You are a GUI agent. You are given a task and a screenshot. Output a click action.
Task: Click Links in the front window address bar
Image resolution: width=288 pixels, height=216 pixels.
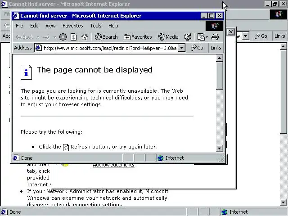click(x=216, y=48)
